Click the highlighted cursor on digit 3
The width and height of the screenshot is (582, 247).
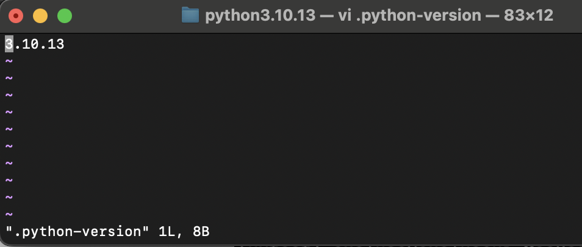click(x=9, y=44)
